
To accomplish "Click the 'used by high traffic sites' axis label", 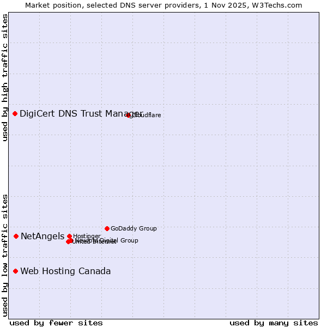I will 5,77.
